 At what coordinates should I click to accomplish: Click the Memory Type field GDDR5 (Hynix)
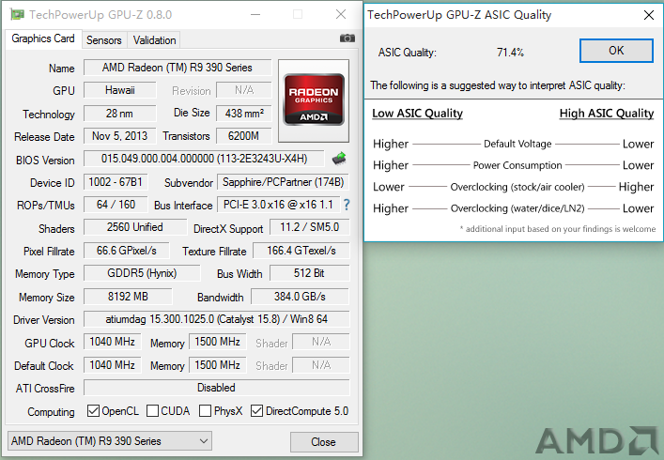point(142,273)
